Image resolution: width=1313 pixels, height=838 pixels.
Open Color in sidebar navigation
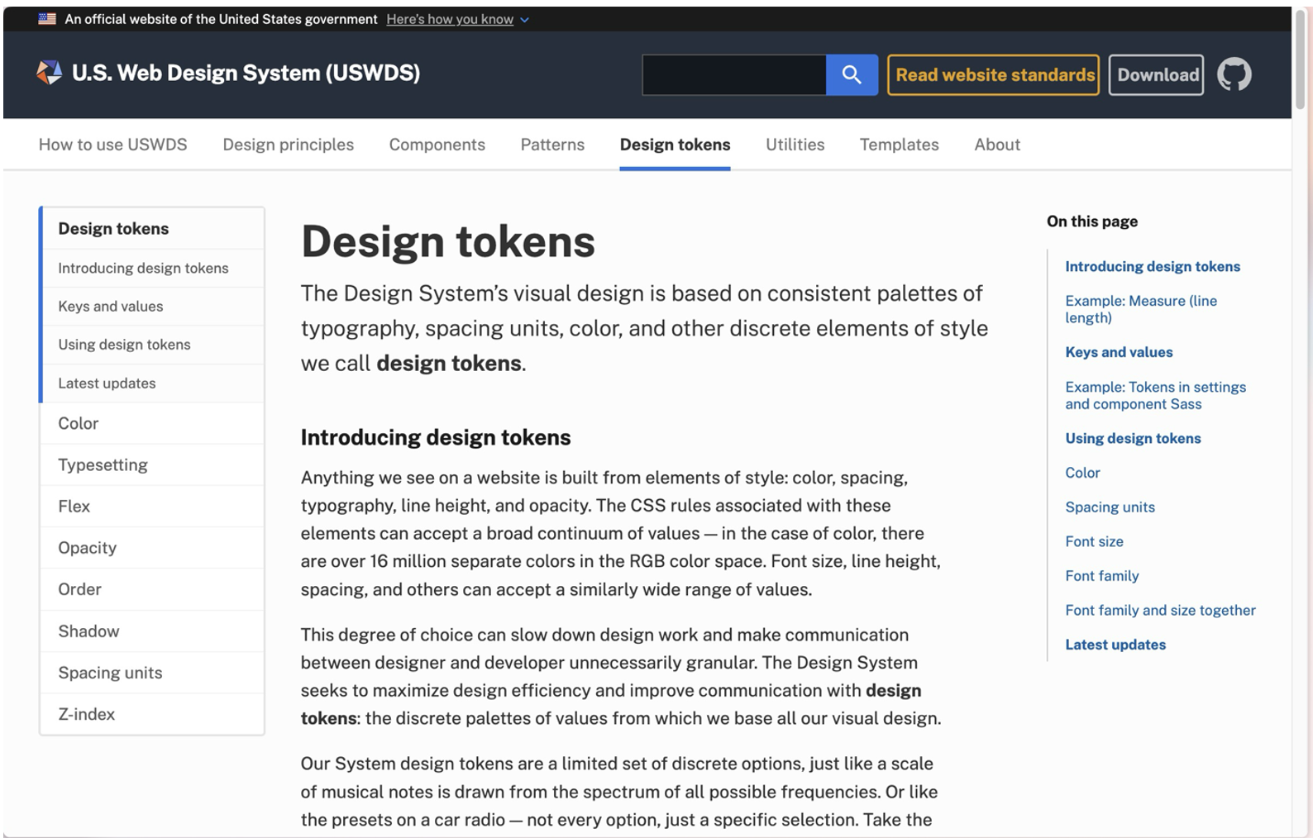tap(153, 423)
